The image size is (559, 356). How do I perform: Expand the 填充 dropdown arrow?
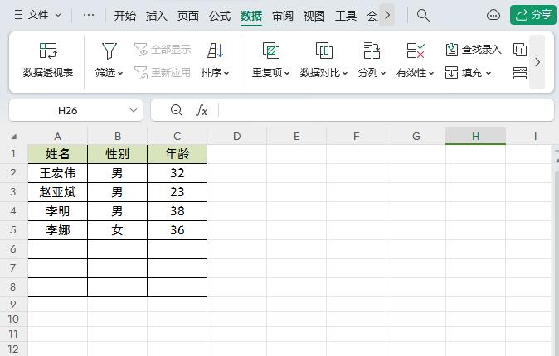point(489,74)
